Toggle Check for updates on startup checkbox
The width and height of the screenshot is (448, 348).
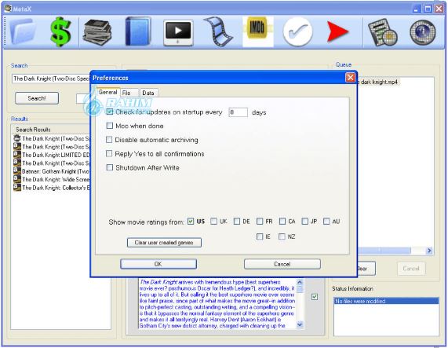110,112
